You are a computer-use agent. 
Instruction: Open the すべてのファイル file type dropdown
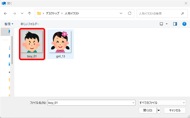coord(162,103)
